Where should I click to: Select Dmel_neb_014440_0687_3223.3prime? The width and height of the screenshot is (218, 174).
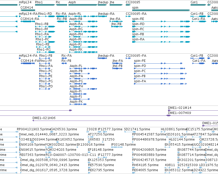(49, 134)
